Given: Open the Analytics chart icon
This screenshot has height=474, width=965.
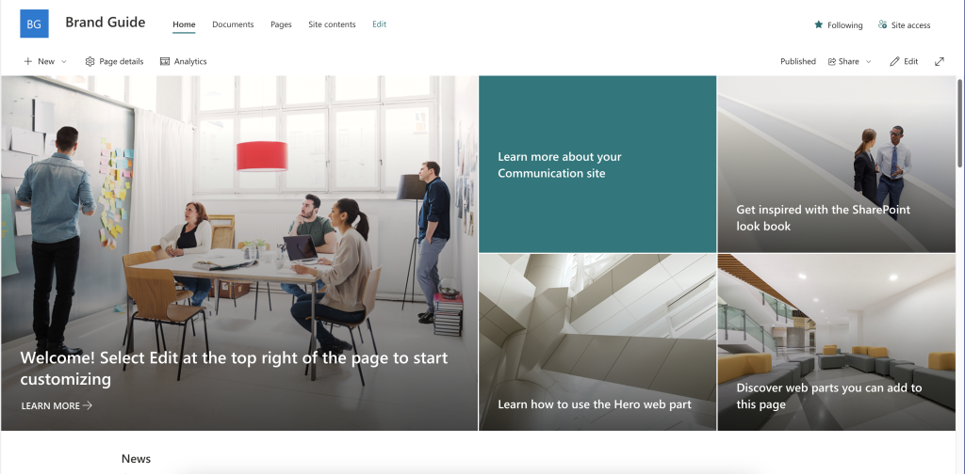Looking at the screenshot, I should tap(165, 61).
